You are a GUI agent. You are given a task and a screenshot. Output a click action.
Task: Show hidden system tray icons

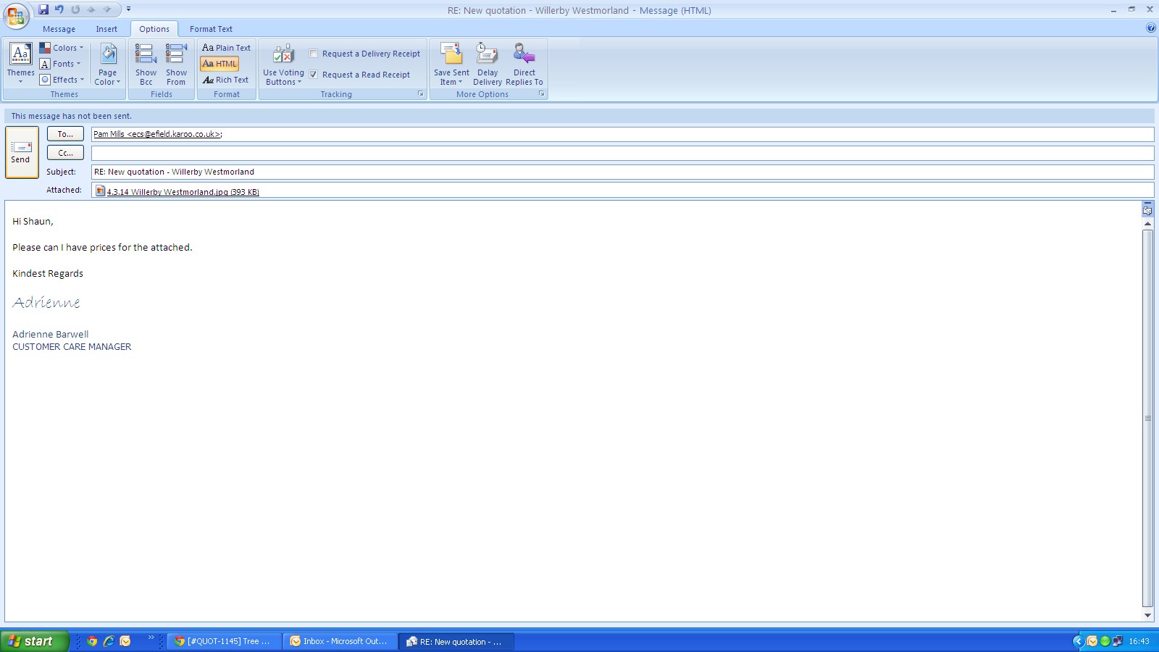point(1078,641)
